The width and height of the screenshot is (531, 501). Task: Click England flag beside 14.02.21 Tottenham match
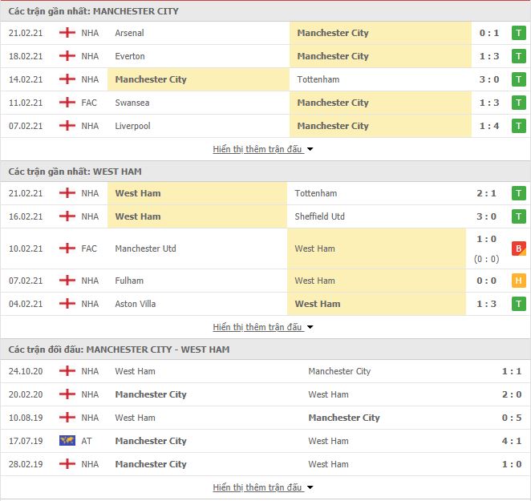click(x=67, y=79)
